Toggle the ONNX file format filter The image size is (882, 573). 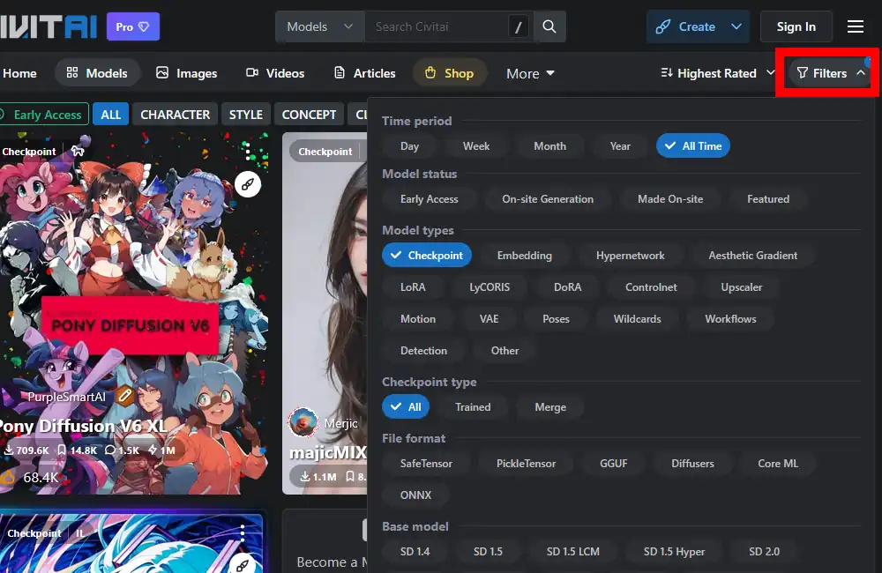[415, 495]
